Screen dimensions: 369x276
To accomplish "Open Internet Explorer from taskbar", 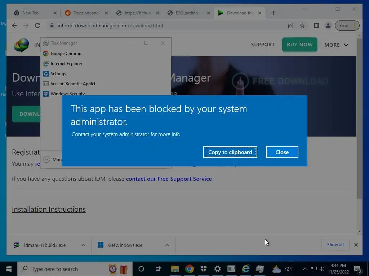I will pos(245,269).
